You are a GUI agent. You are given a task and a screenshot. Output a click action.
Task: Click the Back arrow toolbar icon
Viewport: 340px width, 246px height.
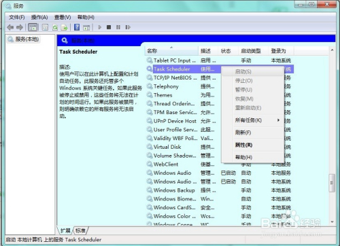click(x=10, y=27)
